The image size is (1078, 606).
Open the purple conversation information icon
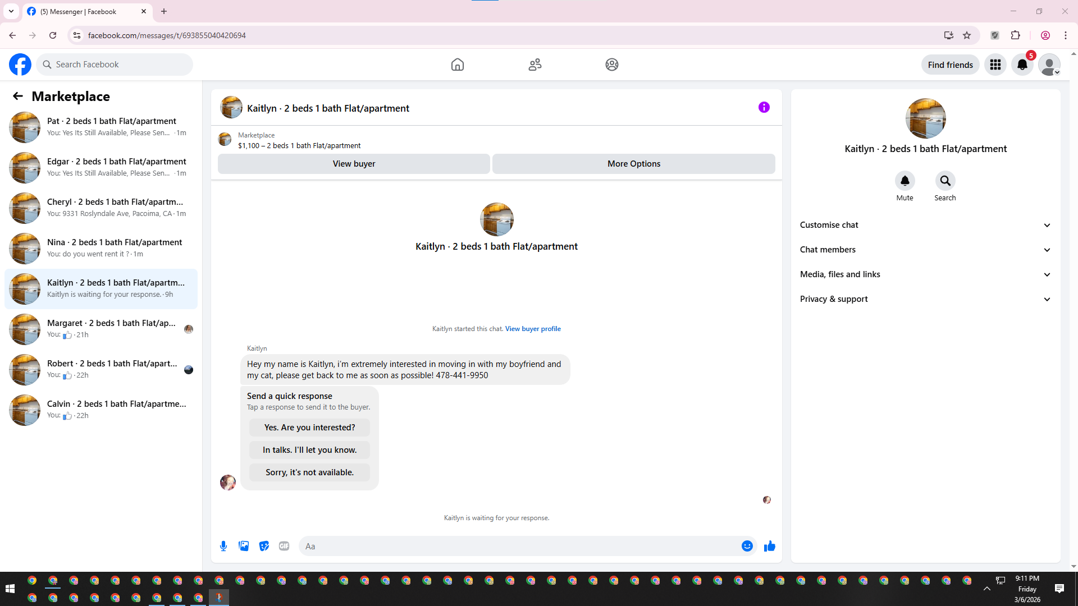tap(764, 107)
